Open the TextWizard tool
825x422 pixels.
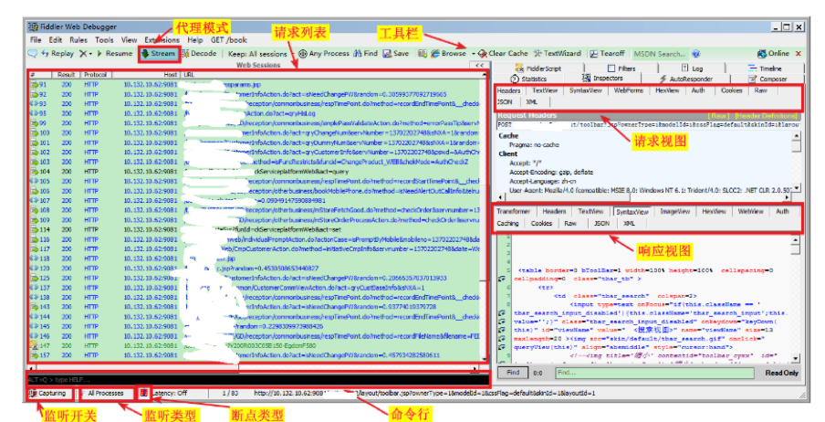coord(558,53)
